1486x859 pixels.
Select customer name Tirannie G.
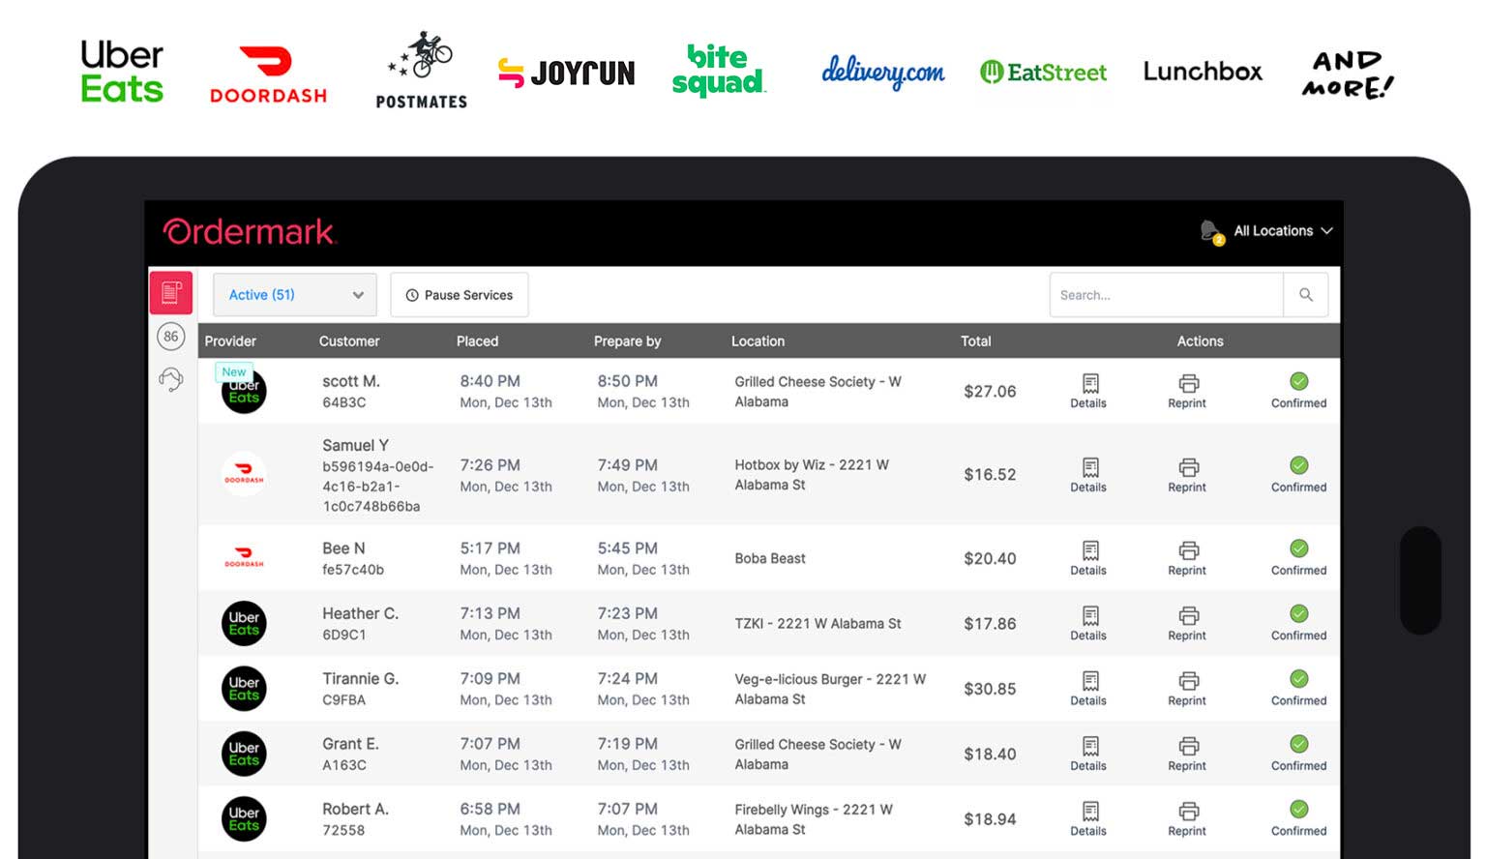360,679
